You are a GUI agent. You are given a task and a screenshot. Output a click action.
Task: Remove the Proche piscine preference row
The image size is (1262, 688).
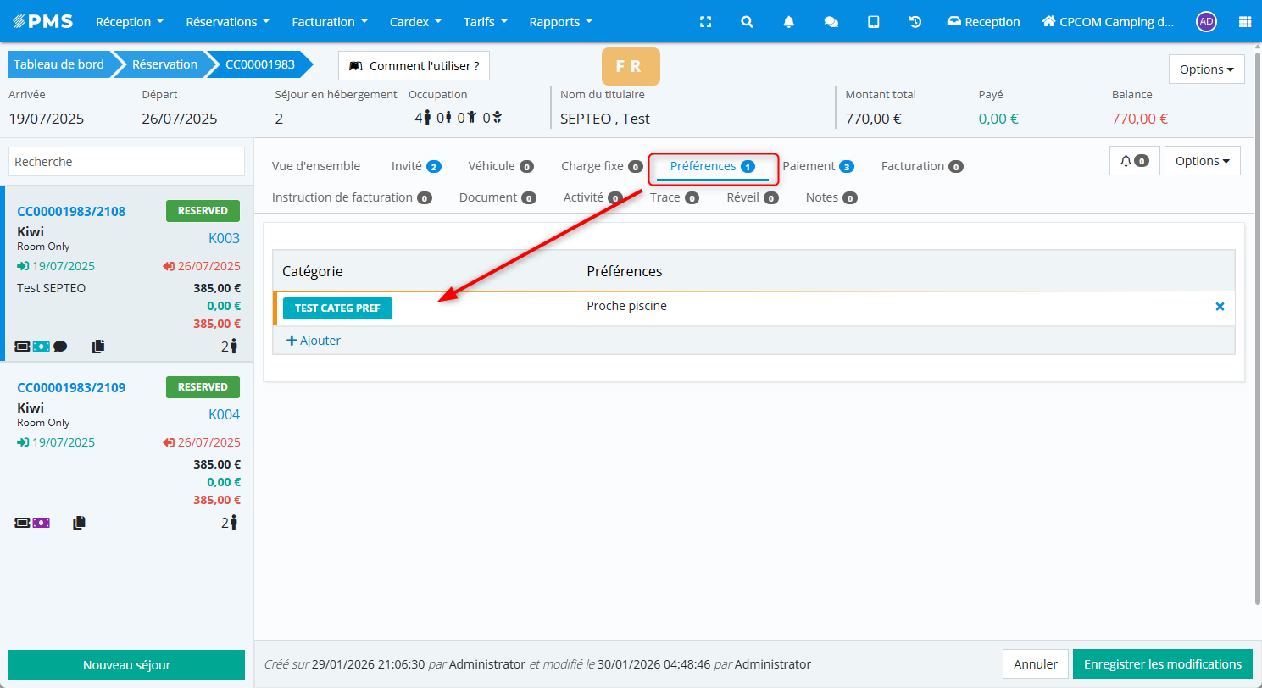click(x=1220, y=307)
